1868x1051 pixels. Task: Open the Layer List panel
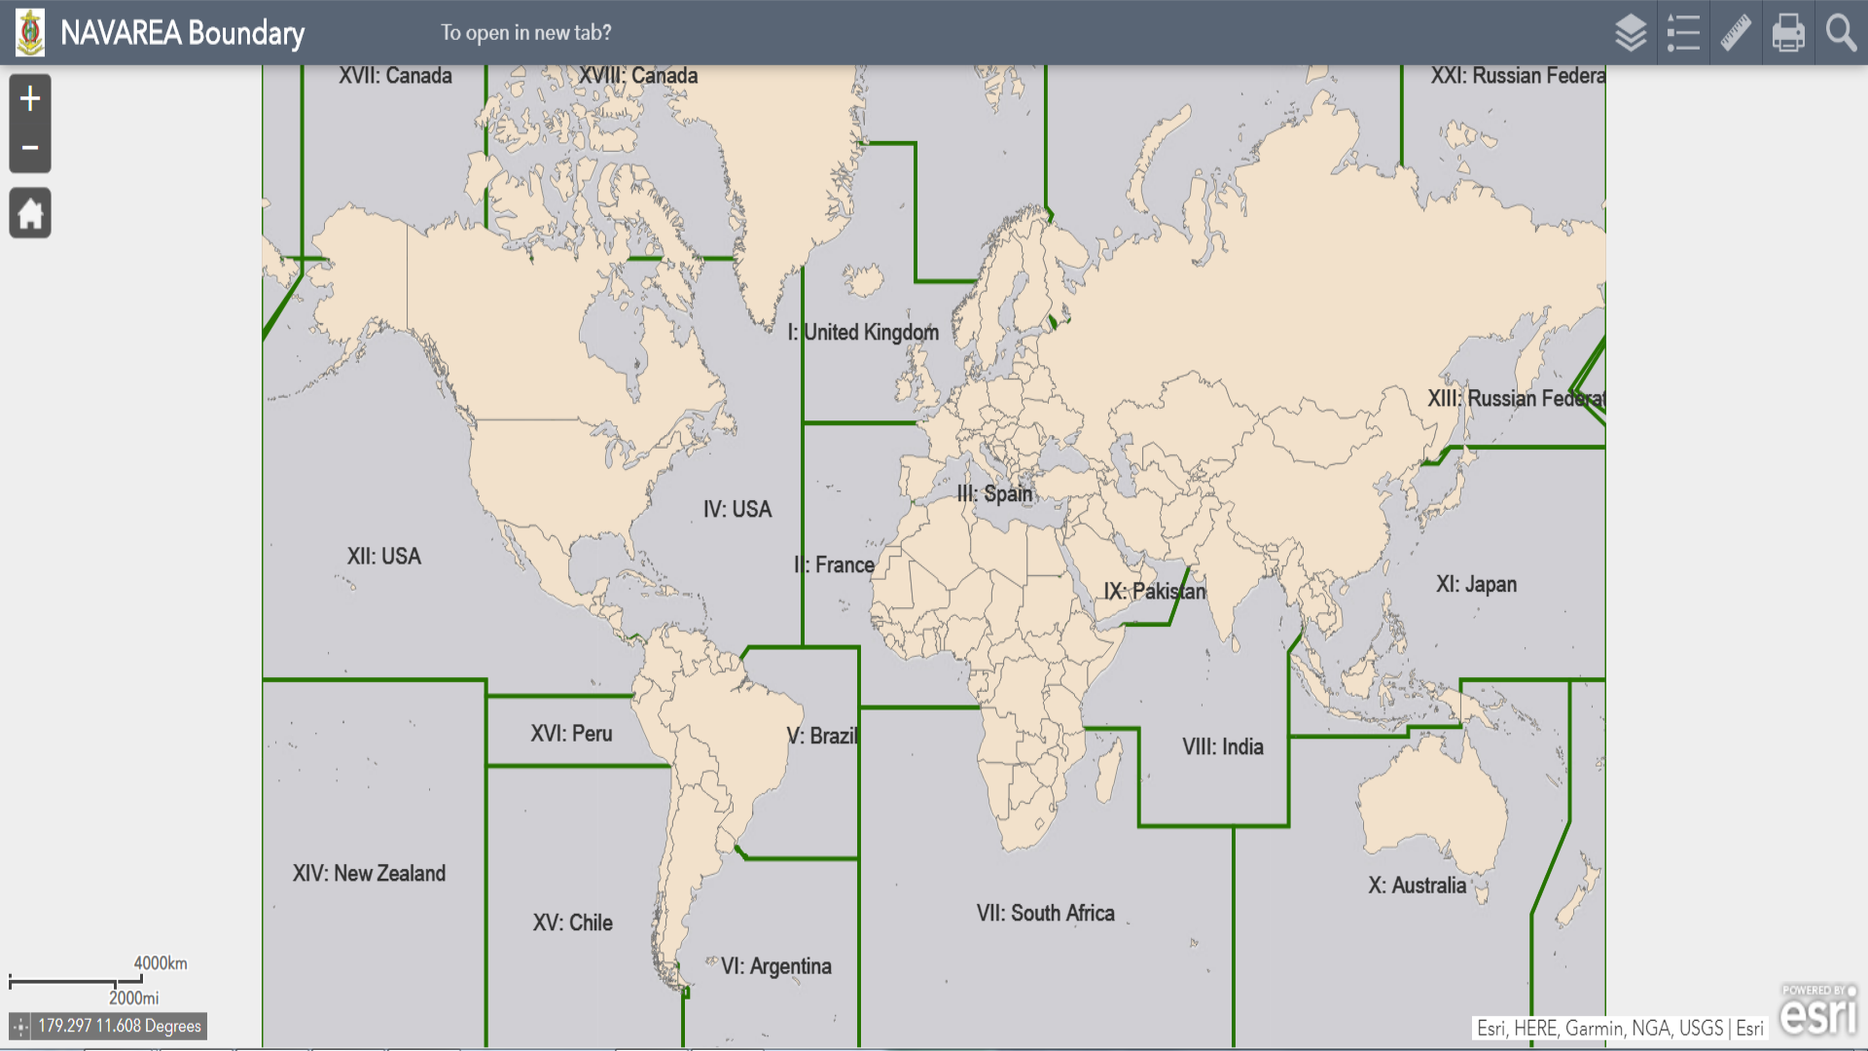point(1631,31)
